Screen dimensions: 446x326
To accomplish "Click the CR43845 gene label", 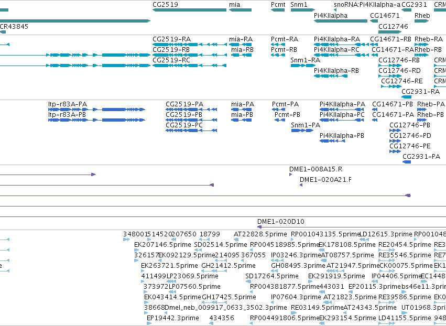I will click(14, 26).
